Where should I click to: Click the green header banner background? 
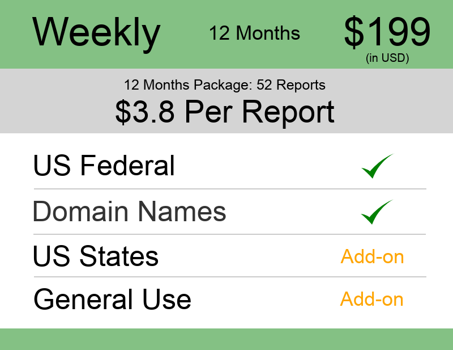point(226,35)
